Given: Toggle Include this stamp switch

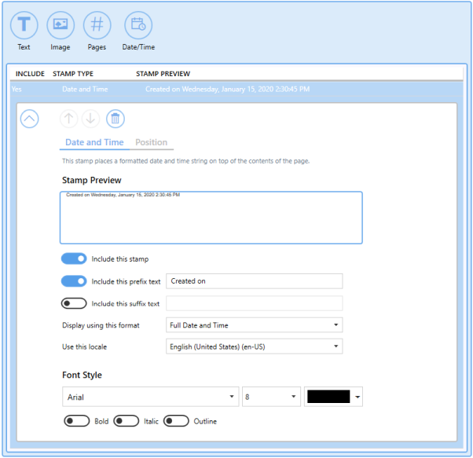Looking at the screenshot, I should 74,258.
